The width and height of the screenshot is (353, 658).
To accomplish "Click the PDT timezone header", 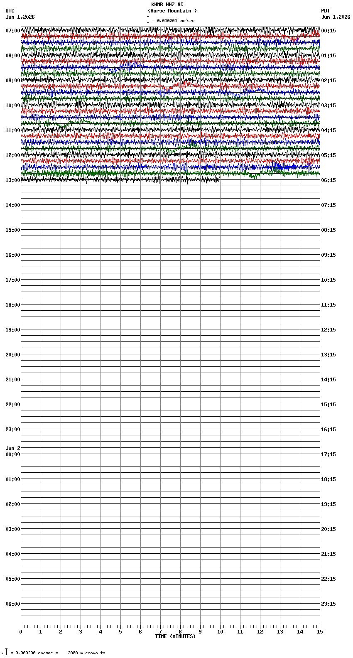I will click(x=326, y=11).
